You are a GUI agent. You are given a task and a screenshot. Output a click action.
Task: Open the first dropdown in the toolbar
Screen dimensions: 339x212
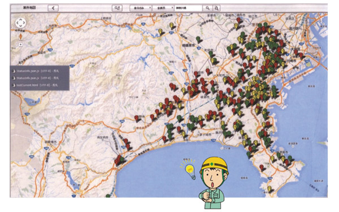[141, 8]
